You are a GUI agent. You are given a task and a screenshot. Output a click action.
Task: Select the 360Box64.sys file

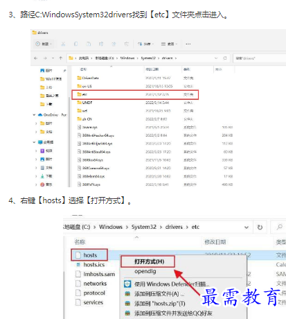[90, 159]
